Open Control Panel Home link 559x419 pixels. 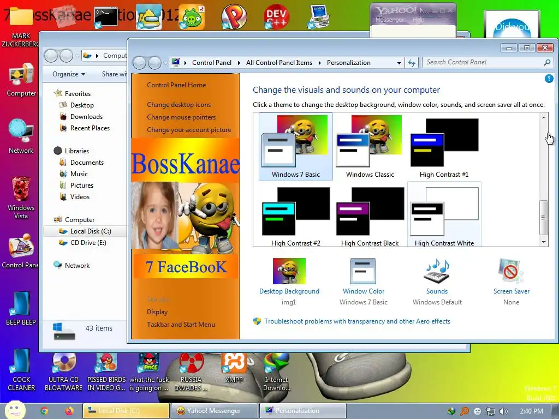[x=176, y=85]
